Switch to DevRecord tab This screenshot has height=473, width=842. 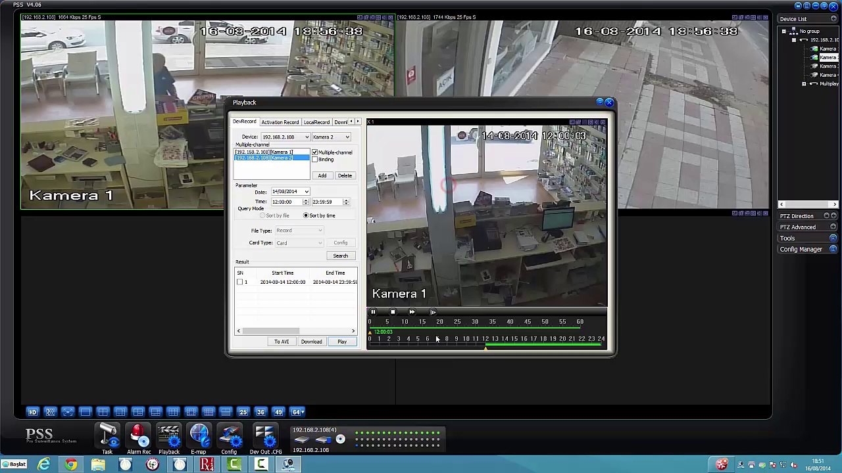[244, 122]
